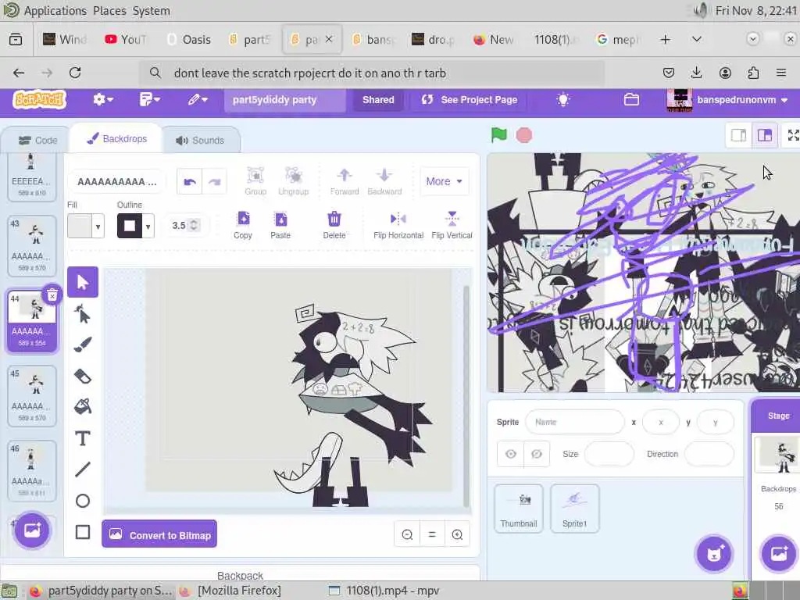Screen dimensions: 800x600
Task: Open Firefox list all tabs chevron
Action: click(696, 39)
